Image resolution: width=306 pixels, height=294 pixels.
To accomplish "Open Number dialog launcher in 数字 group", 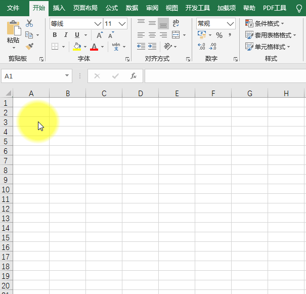I will click(x=236, y=59).
